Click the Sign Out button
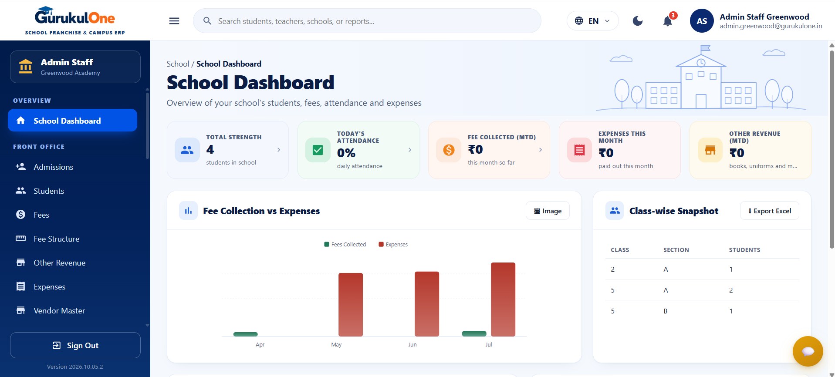The image size is (835, 377). click(x=75, y=345)
